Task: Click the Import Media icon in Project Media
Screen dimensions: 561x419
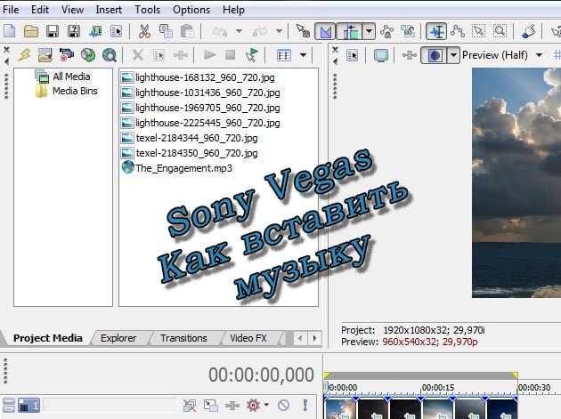Action: pyautogui.click(x=45, y=55)
